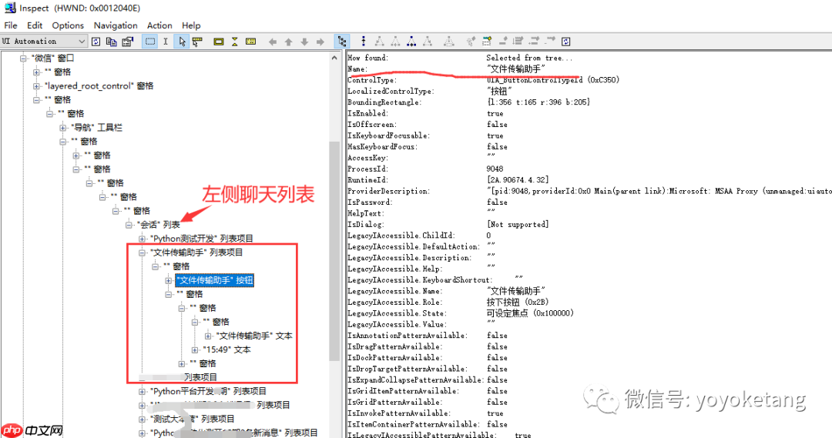Expand the "Python平台开发" 列表项目 node

[x=143, y=391]
